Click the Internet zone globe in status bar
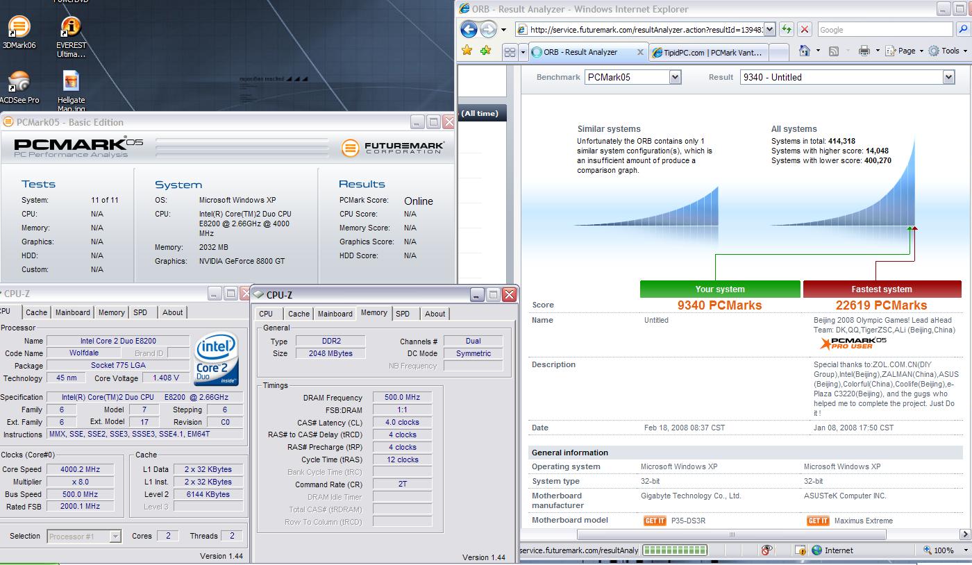Screen dimensions: 972x565 pyautogui.click(x=816, y=550)
